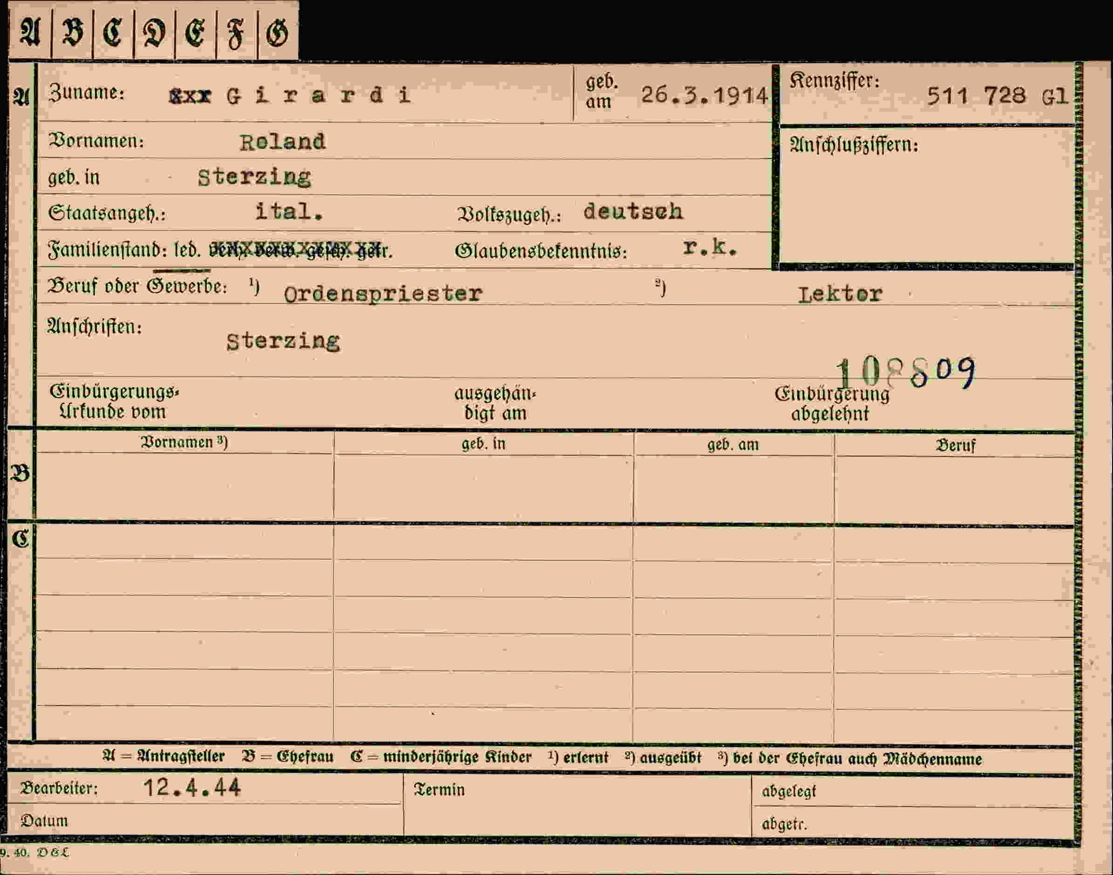Image resolution: width=1113 pixels, height=875 pixels.
Task: Click the "Glaubensbekenntnis:" label
Action: tap(541, 251)
